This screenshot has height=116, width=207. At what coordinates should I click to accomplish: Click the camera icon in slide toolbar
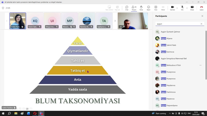[x=27, y=109]
